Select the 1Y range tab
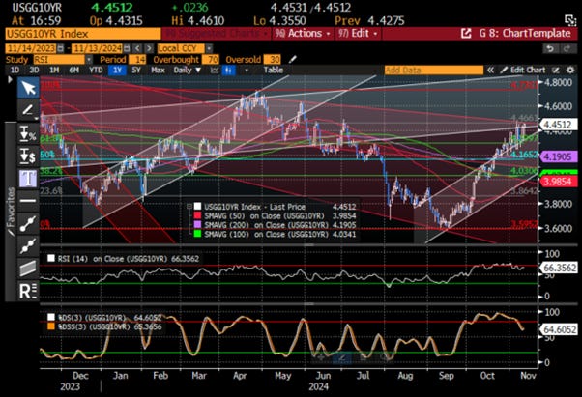The image size is (582, 397). pyautogui.click(x=117, y=71)
